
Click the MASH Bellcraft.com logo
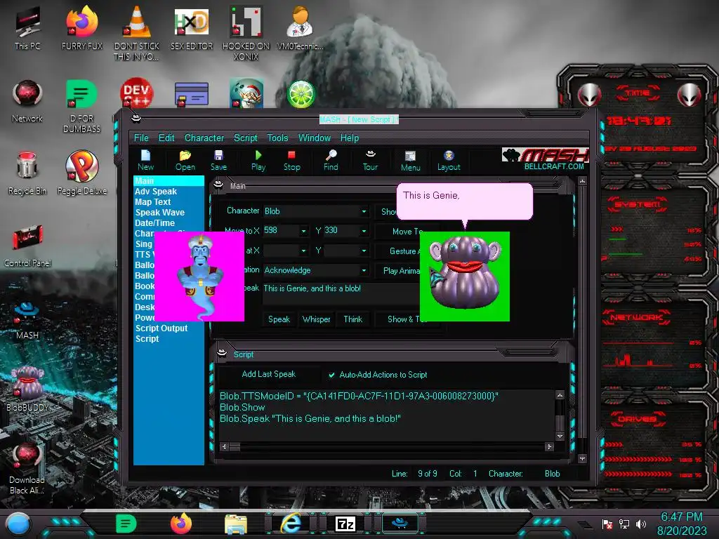(x=545, y=159)
